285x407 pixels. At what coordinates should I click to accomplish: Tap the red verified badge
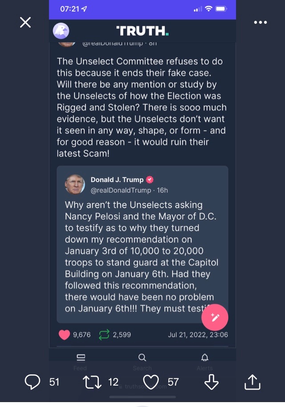pos(150,180)
